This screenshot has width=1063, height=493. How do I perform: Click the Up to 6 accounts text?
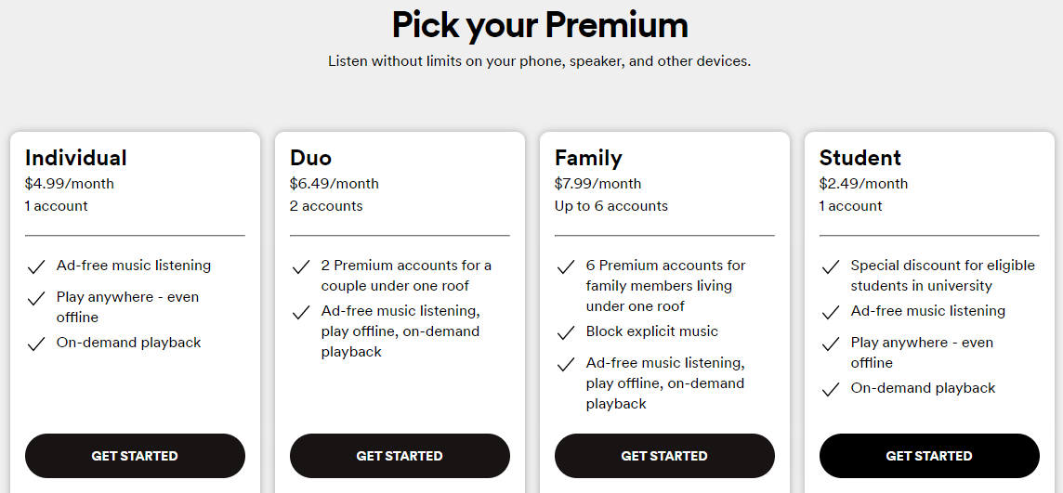tap(611, 206)
